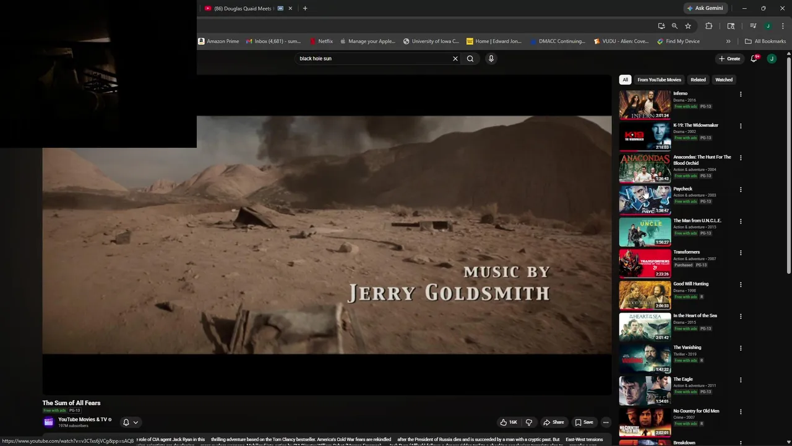Open Chrome media controls icon
The image size is (792, 446).
point(753,26)
